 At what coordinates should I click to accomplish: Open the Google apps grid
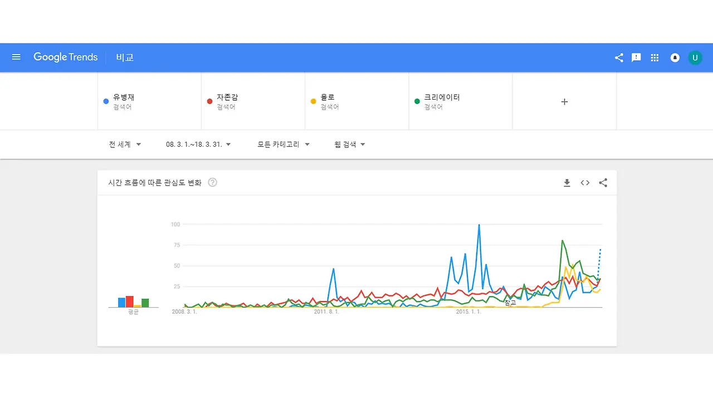tap(655, 57)
